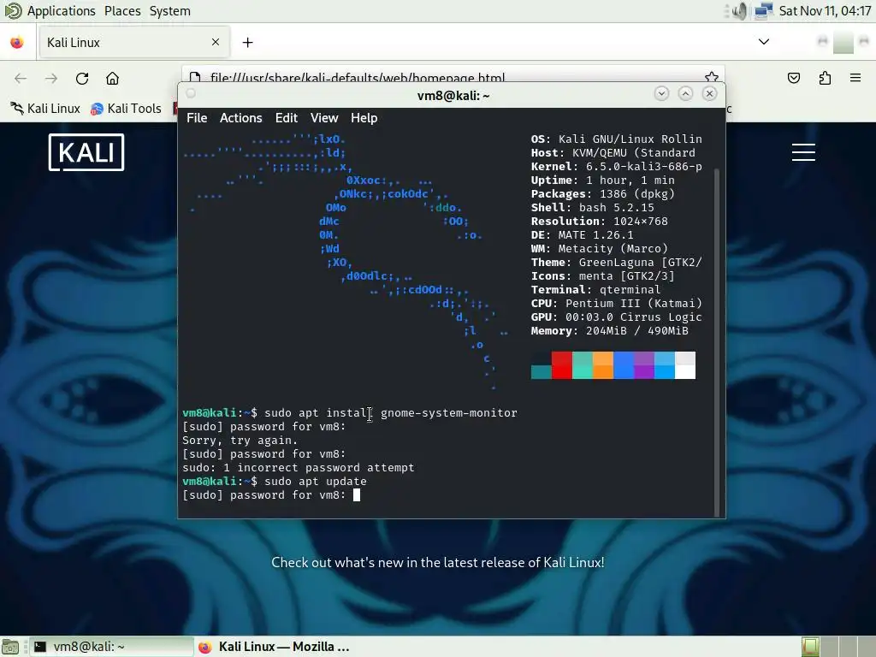Click the workspace switcher in bottom panel
The height and width of the screenshot is (657, 876).
click(x=837, y=647)
